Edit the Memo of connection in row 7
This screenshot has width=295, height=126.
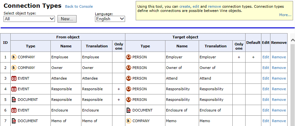[x=266, y=121]
